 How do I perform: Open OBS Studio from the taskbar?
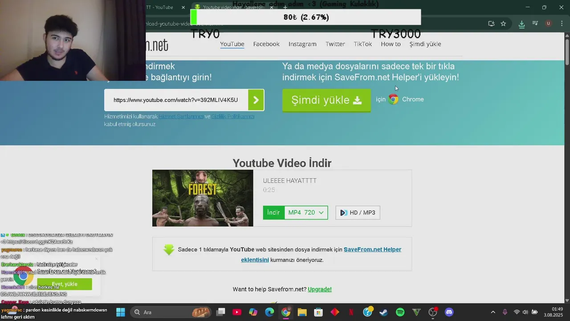click(x=432, y=312)
